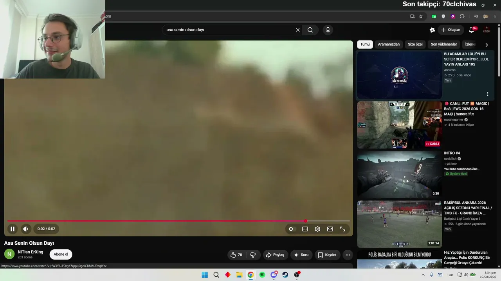Open the Soru ask button
Screen dimensions: 501x281
(301, 255)
